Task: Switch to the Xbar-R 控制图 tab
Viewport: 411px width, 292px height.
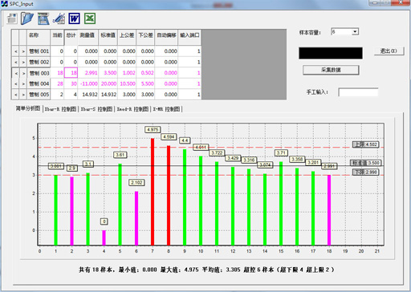Action: tap(60, 109)
